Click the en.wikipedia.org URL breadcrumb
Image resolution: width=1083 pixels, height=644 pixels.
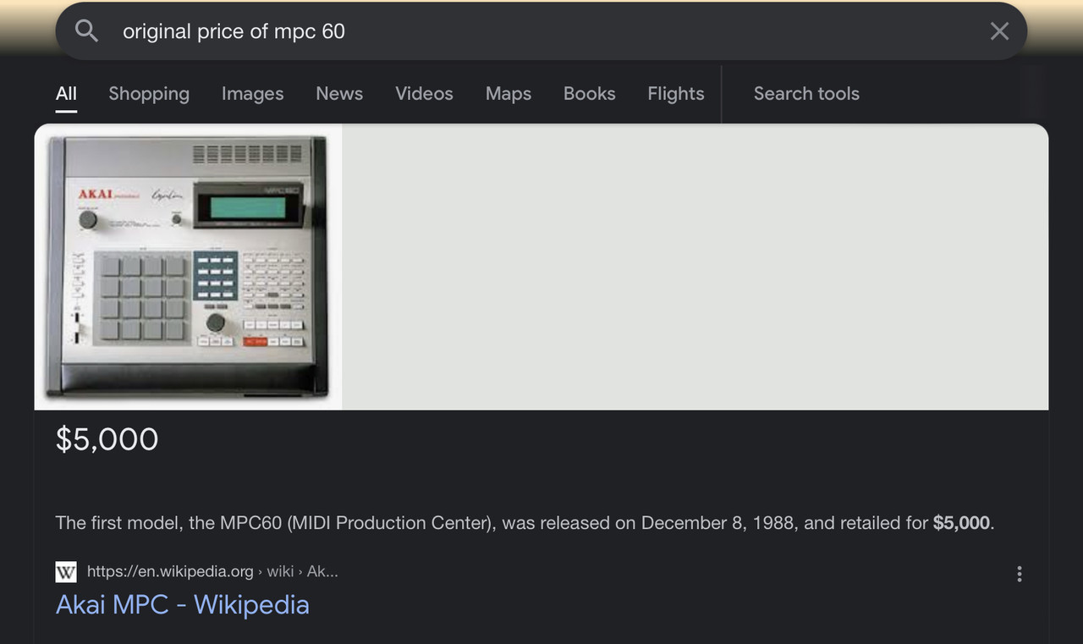[x=212, y=572]
